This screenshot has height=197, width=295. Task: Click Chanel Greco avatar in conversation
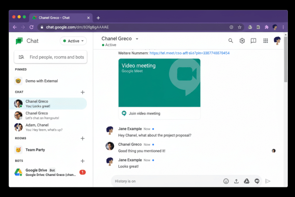110,146
